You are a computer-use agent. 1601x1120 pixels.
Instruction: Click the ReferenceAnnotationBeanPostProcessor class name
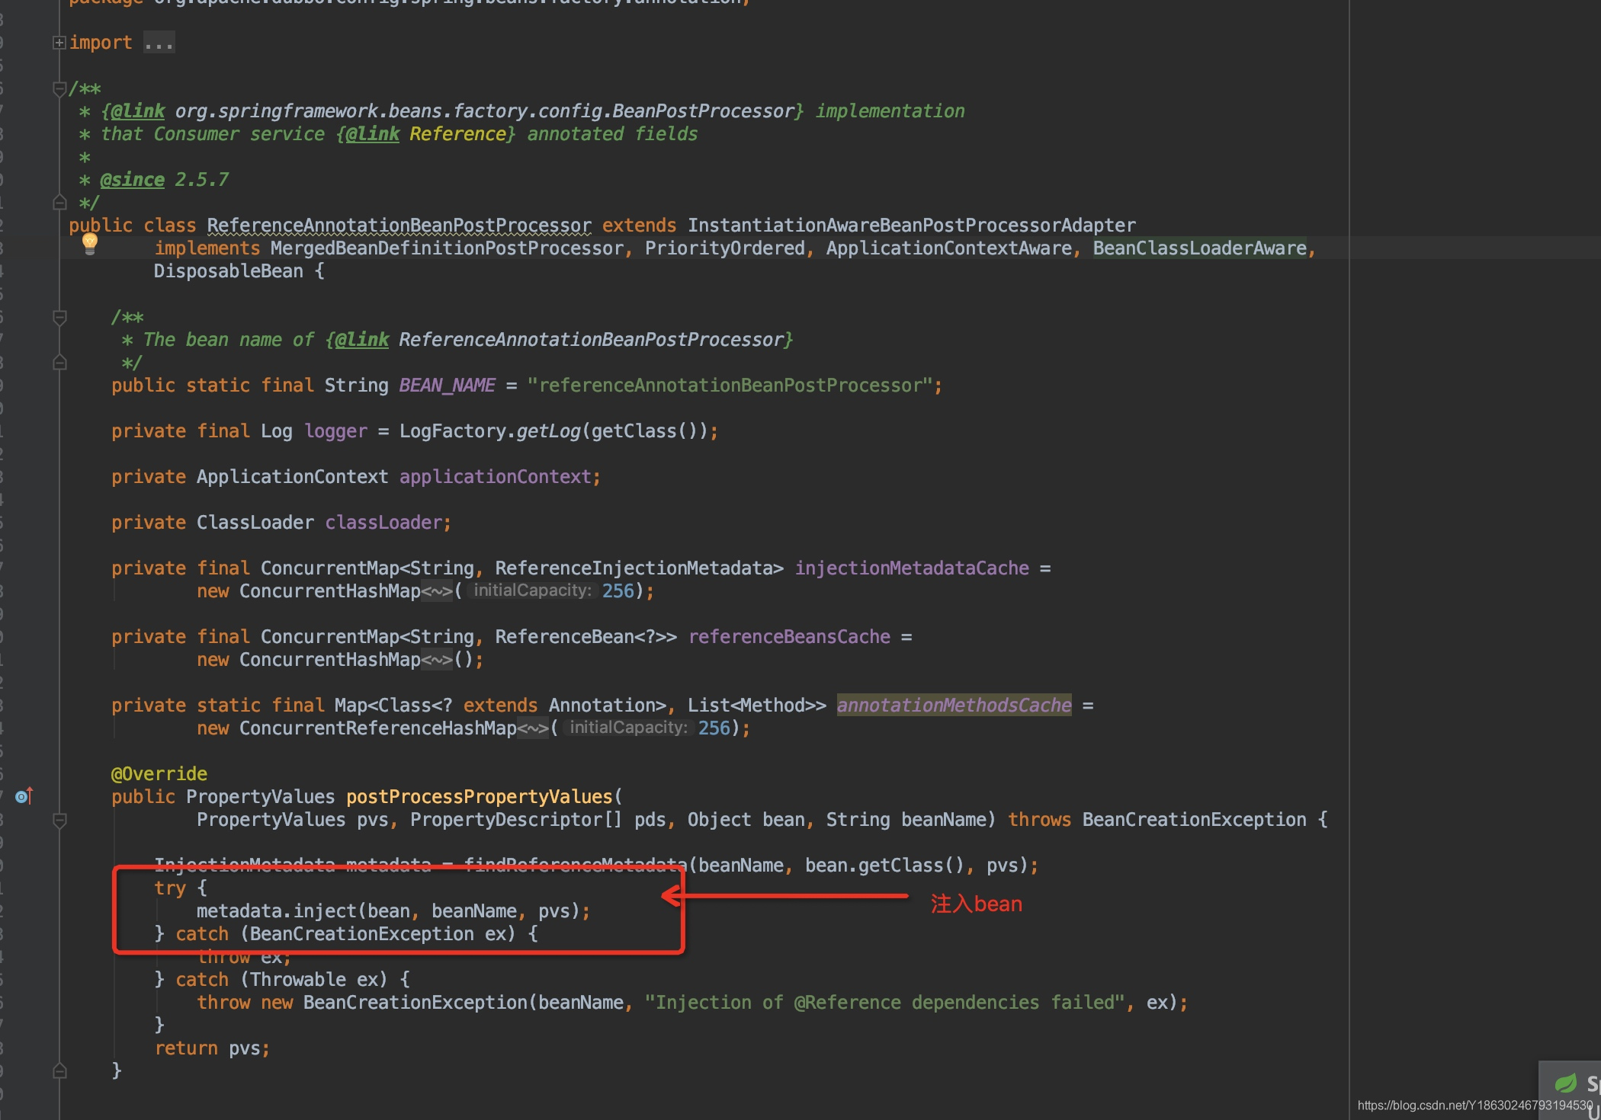tap(399, 226)
